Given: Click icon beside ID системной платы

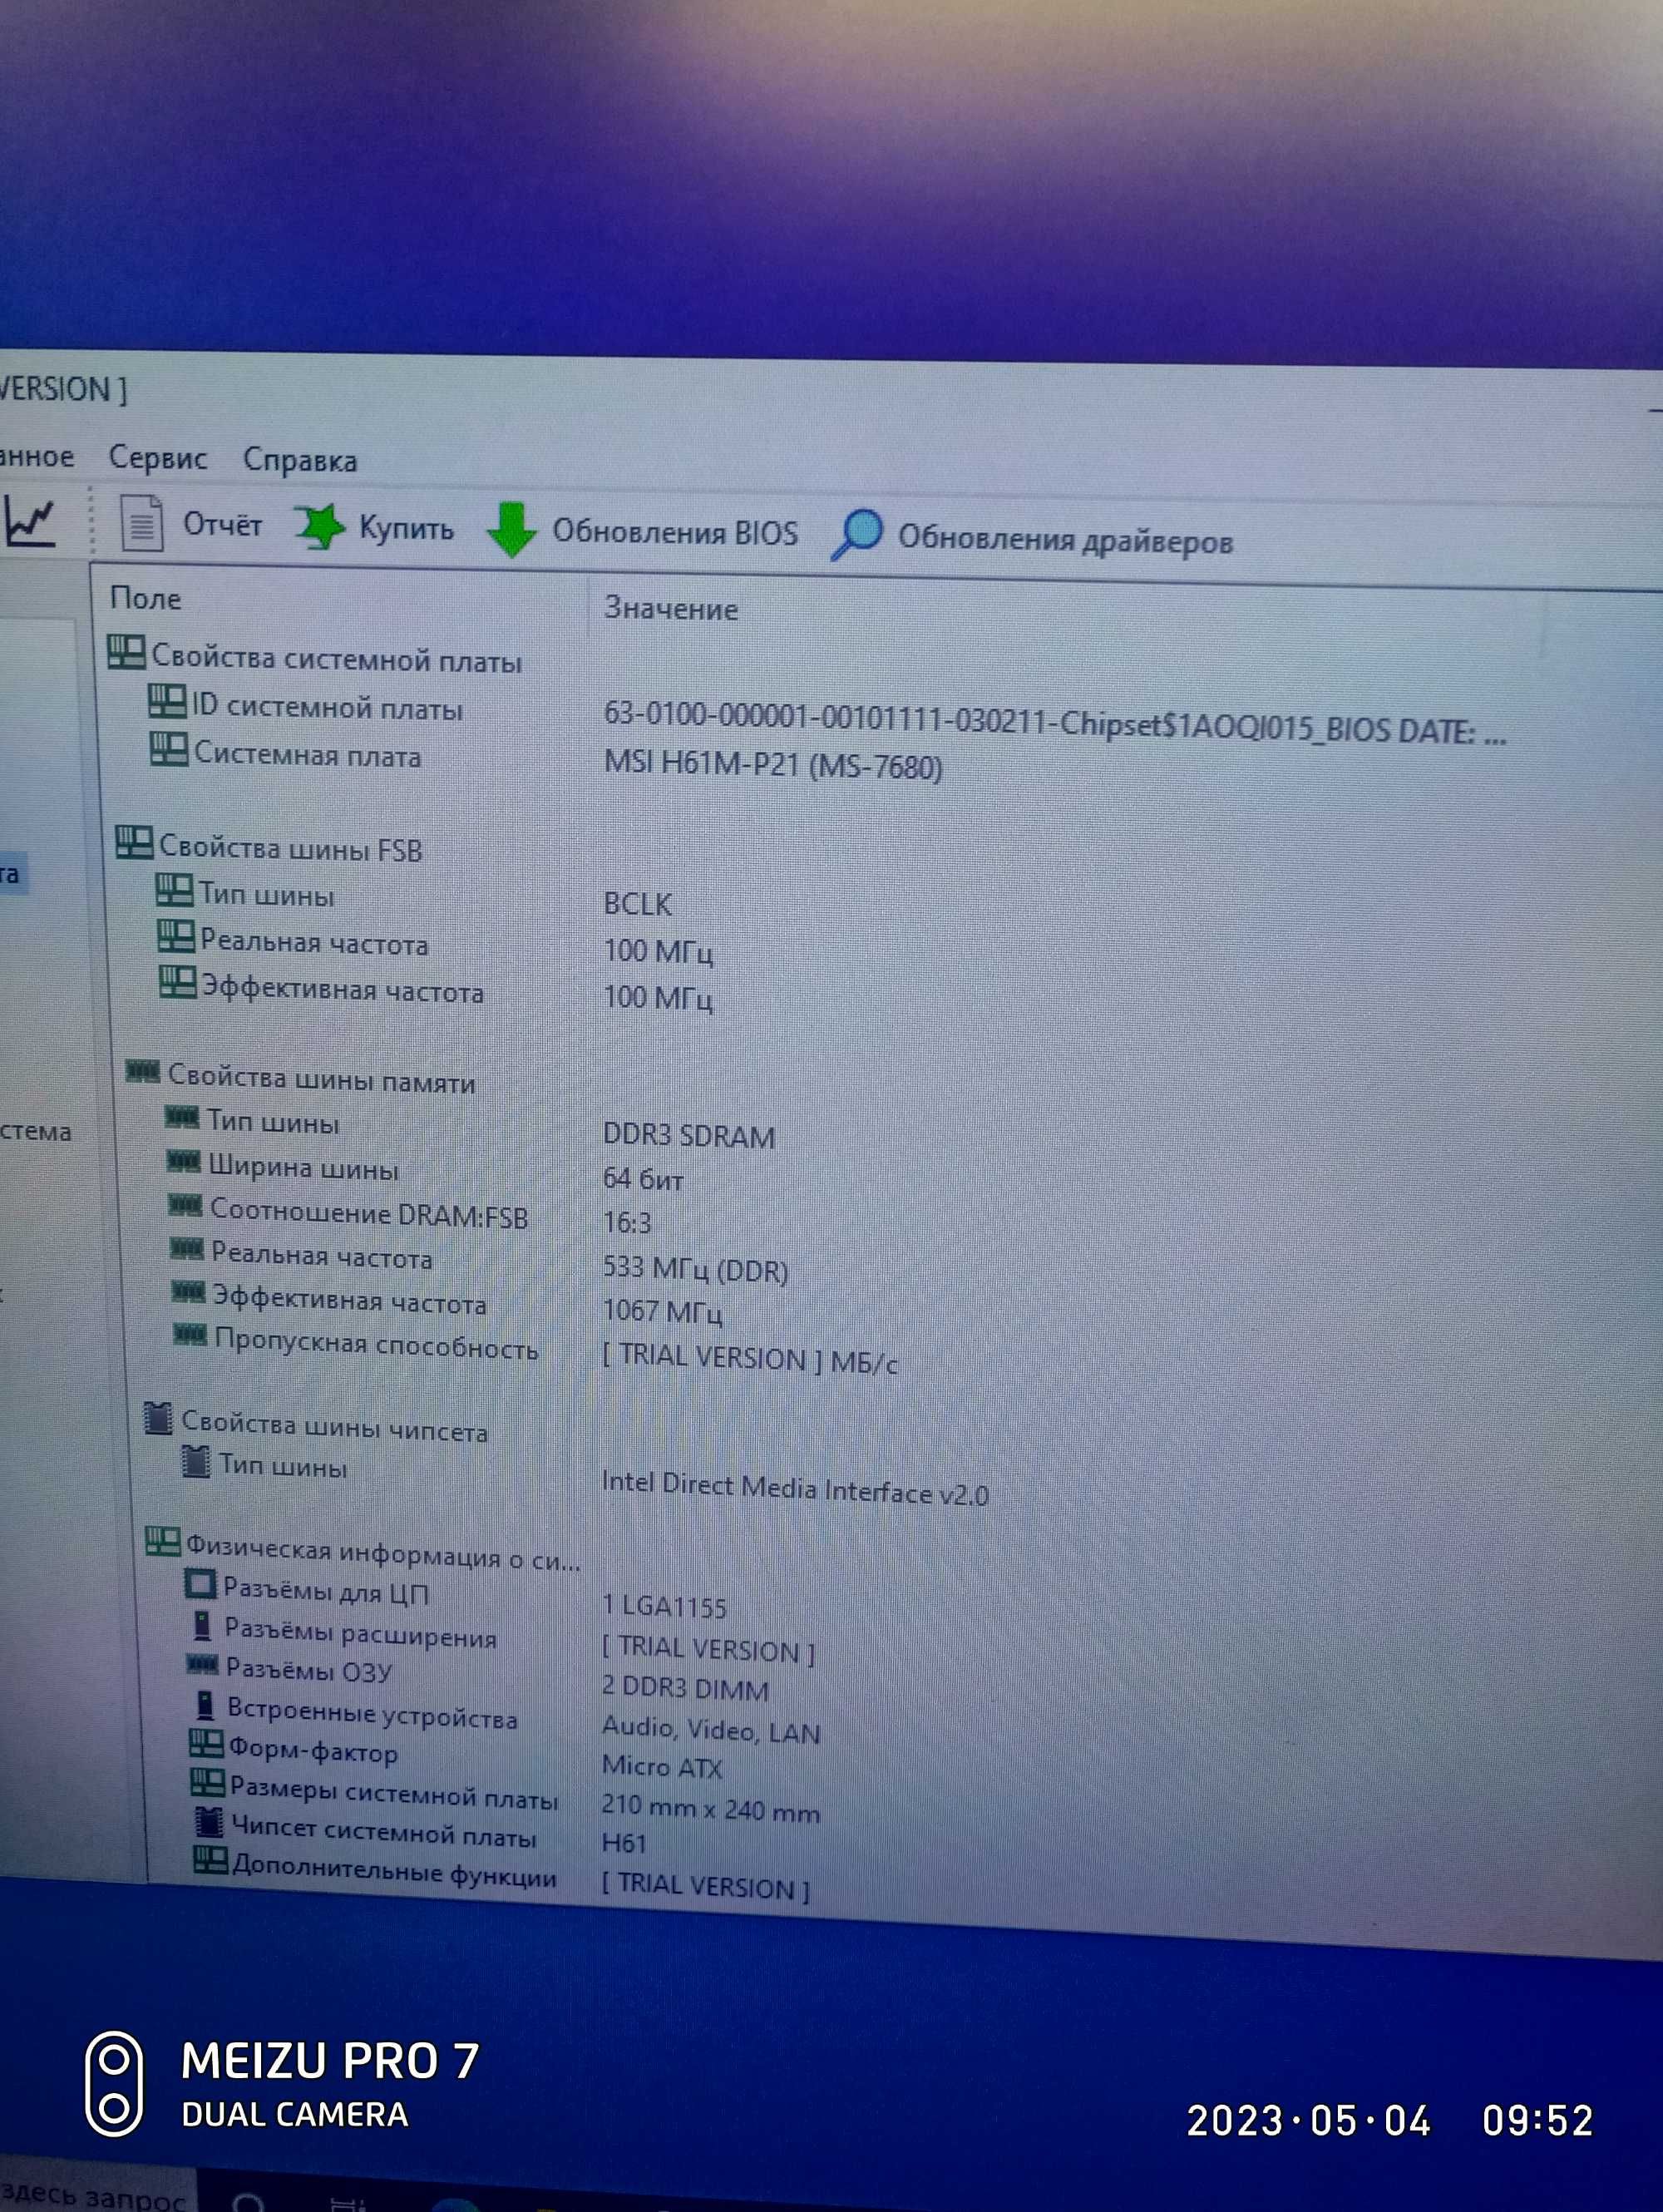Looking at the screenshot, I should pos(167,701).
